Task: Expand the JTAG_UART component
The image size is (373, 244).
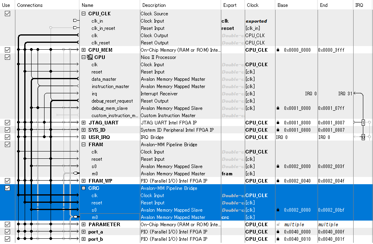Action: pos(83,122)
